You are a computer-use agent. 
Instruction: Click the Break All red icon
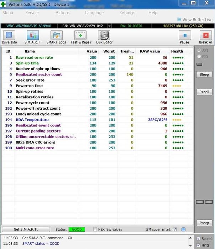[x=206, y=35]
